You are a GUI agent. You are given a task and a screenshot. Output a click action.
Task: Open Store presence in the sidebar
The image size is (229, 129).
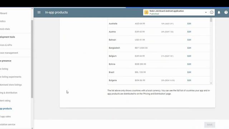(x=6, y=61)
